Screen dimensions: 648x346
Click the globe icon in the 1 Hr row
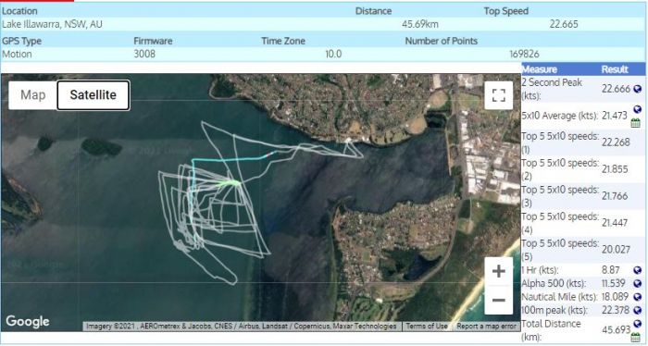637,270
